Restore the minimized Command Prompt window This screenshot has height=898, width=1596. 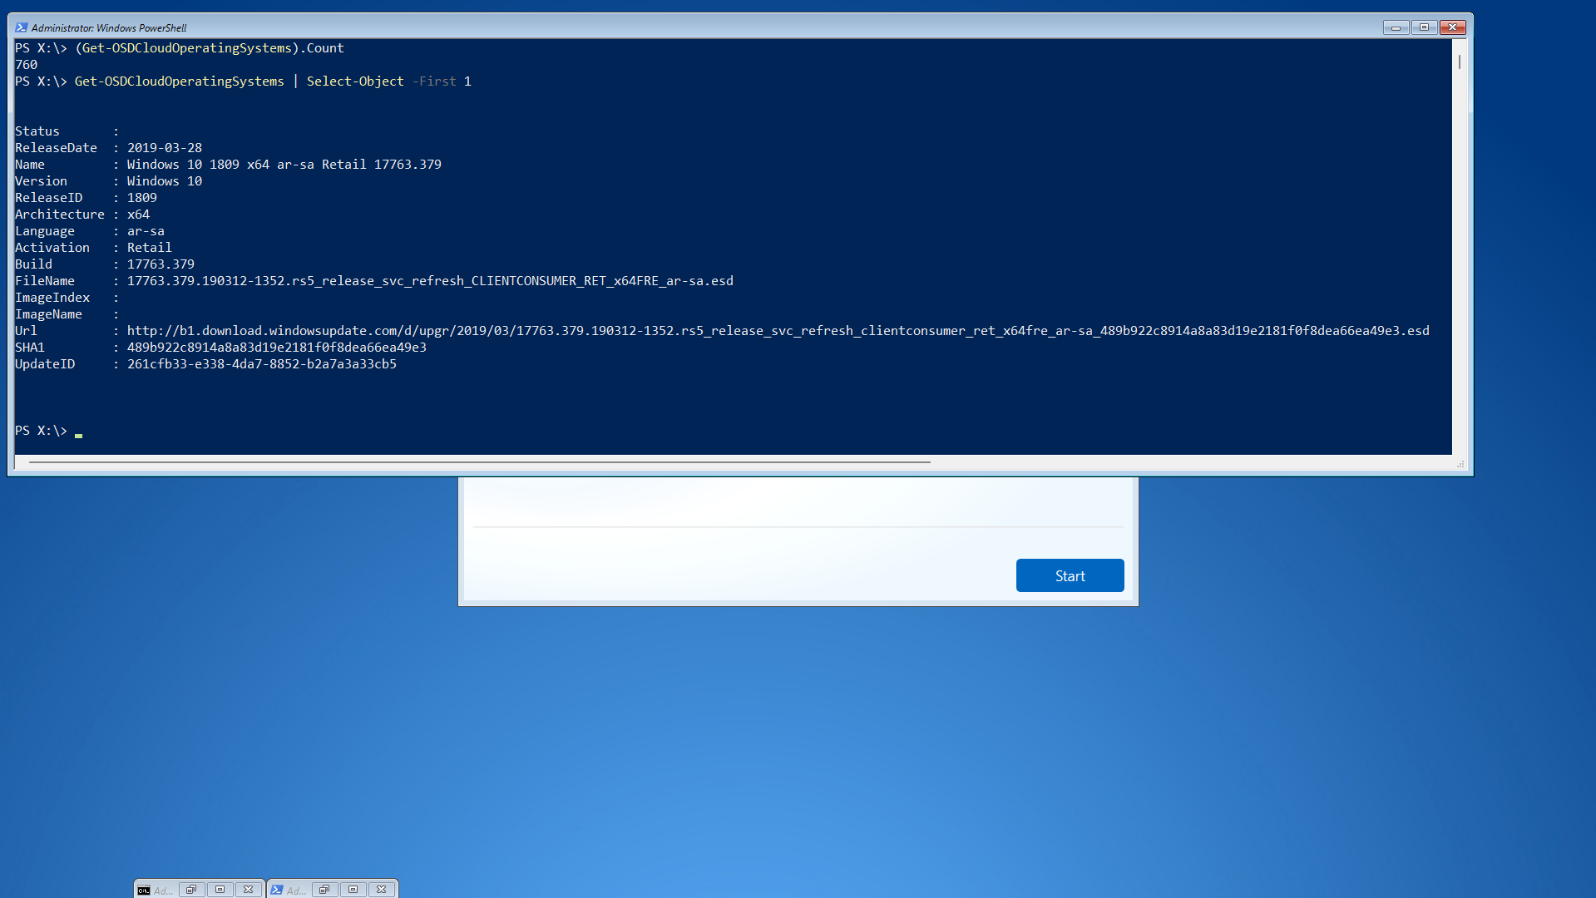tap(191, 890)
